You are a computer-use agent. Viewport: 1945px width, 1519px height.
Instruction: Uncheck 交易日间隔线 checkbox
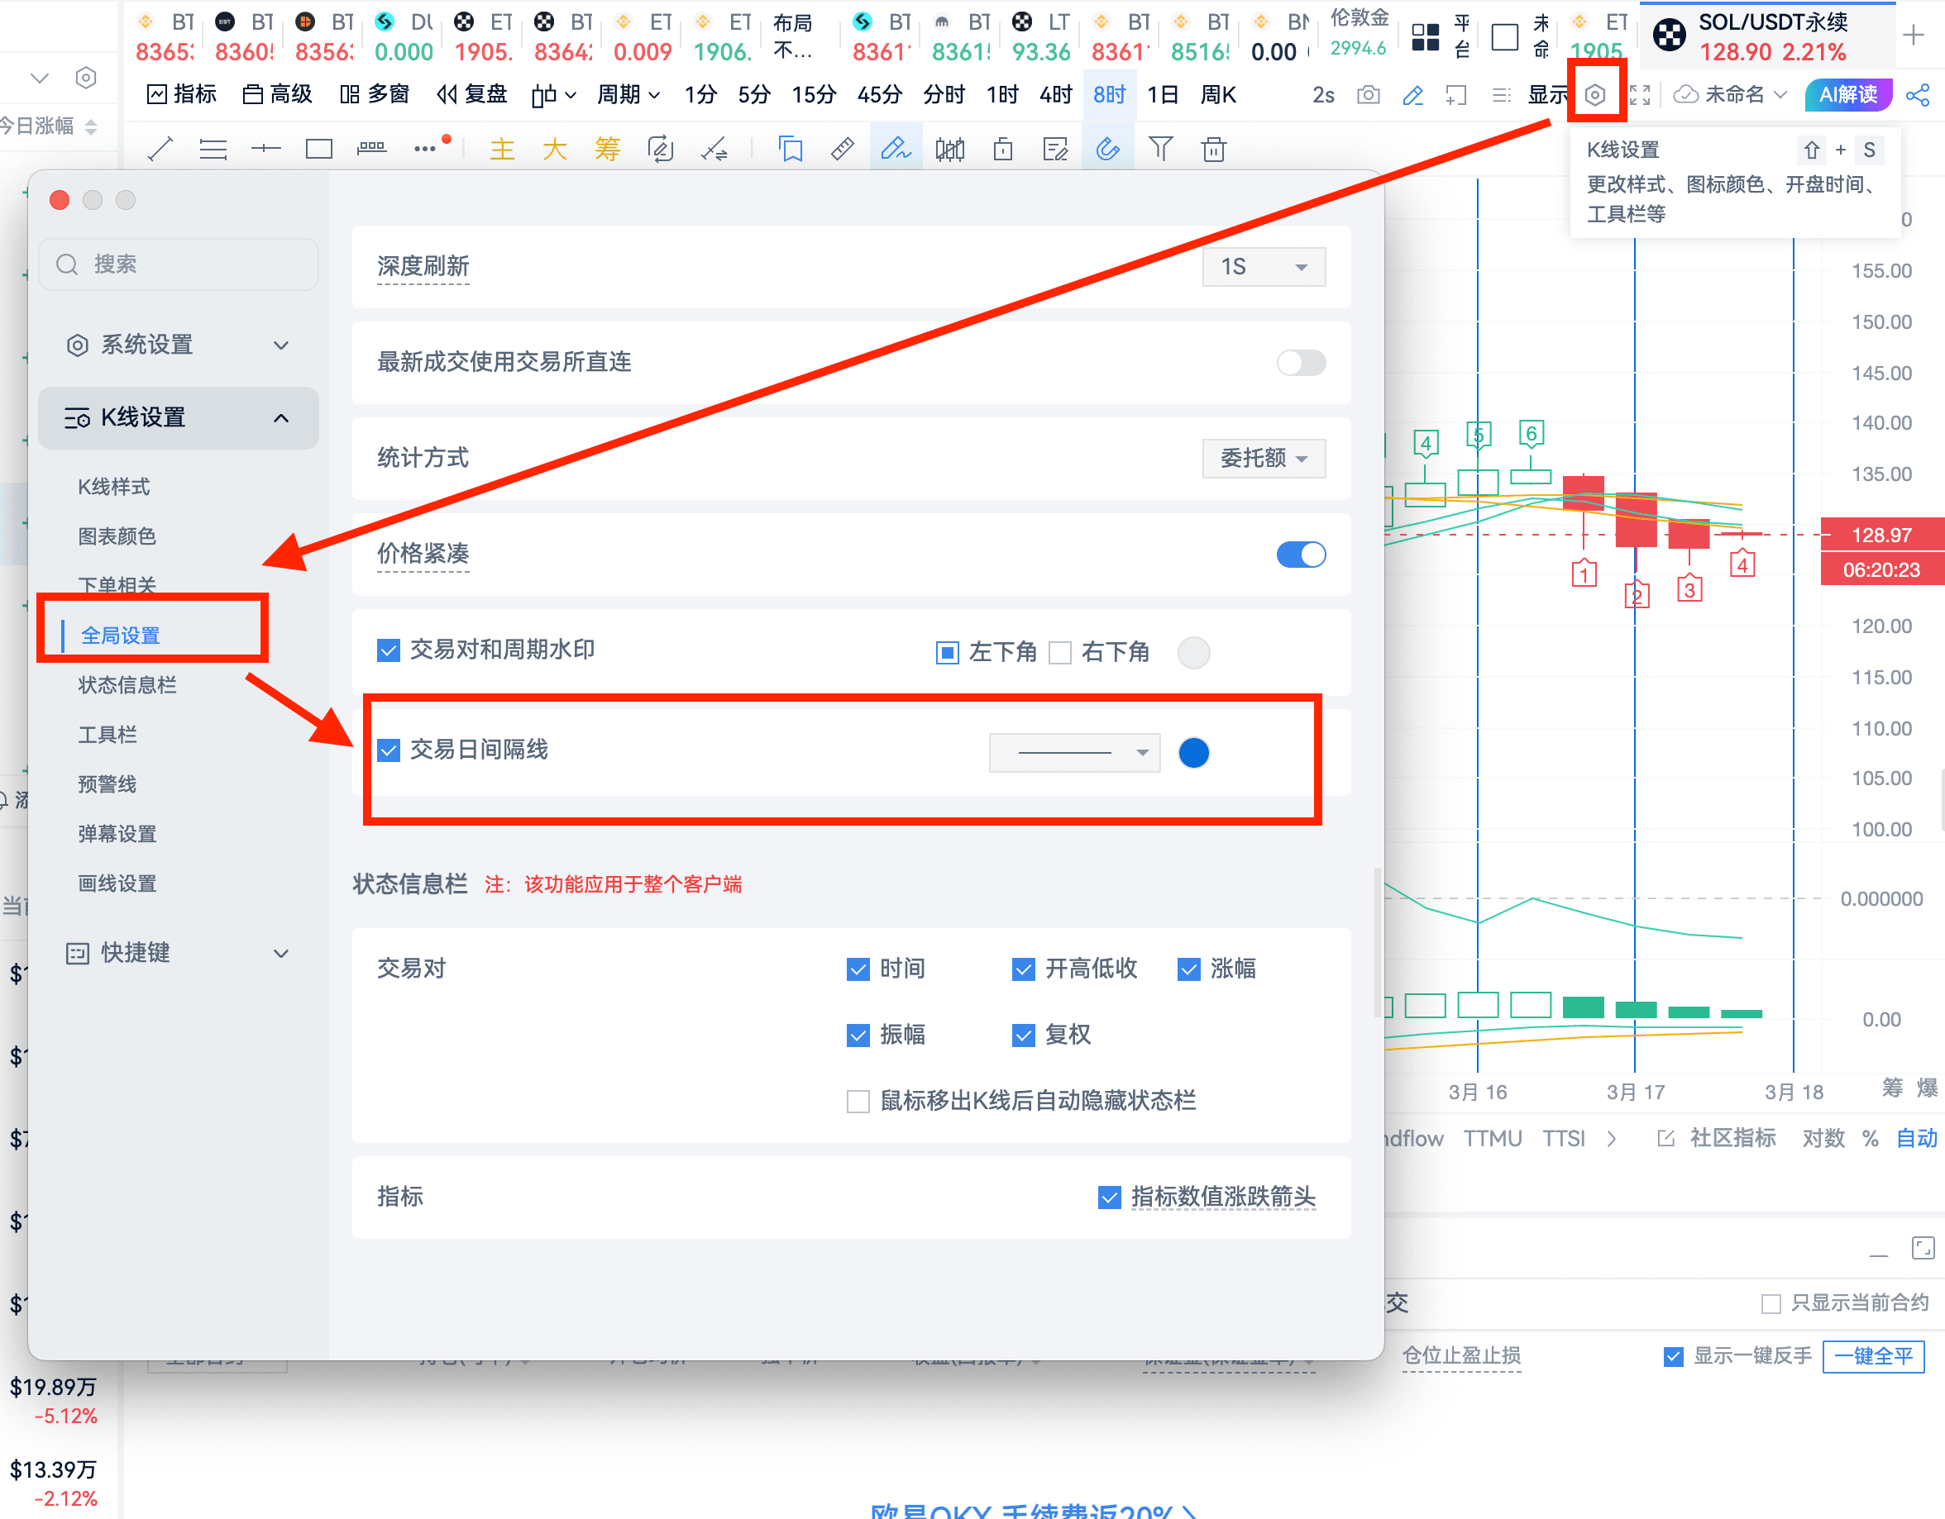coord(389,750)
